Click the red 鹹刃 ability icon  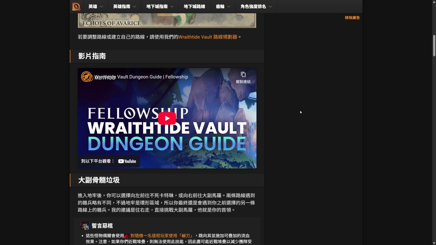tap(127, 236)
